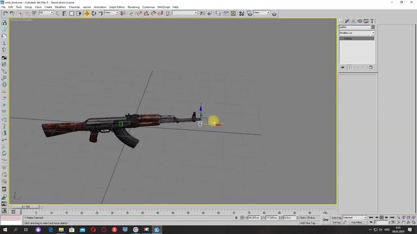
Task: Click the Align tool icon
Action: (210, 13)
